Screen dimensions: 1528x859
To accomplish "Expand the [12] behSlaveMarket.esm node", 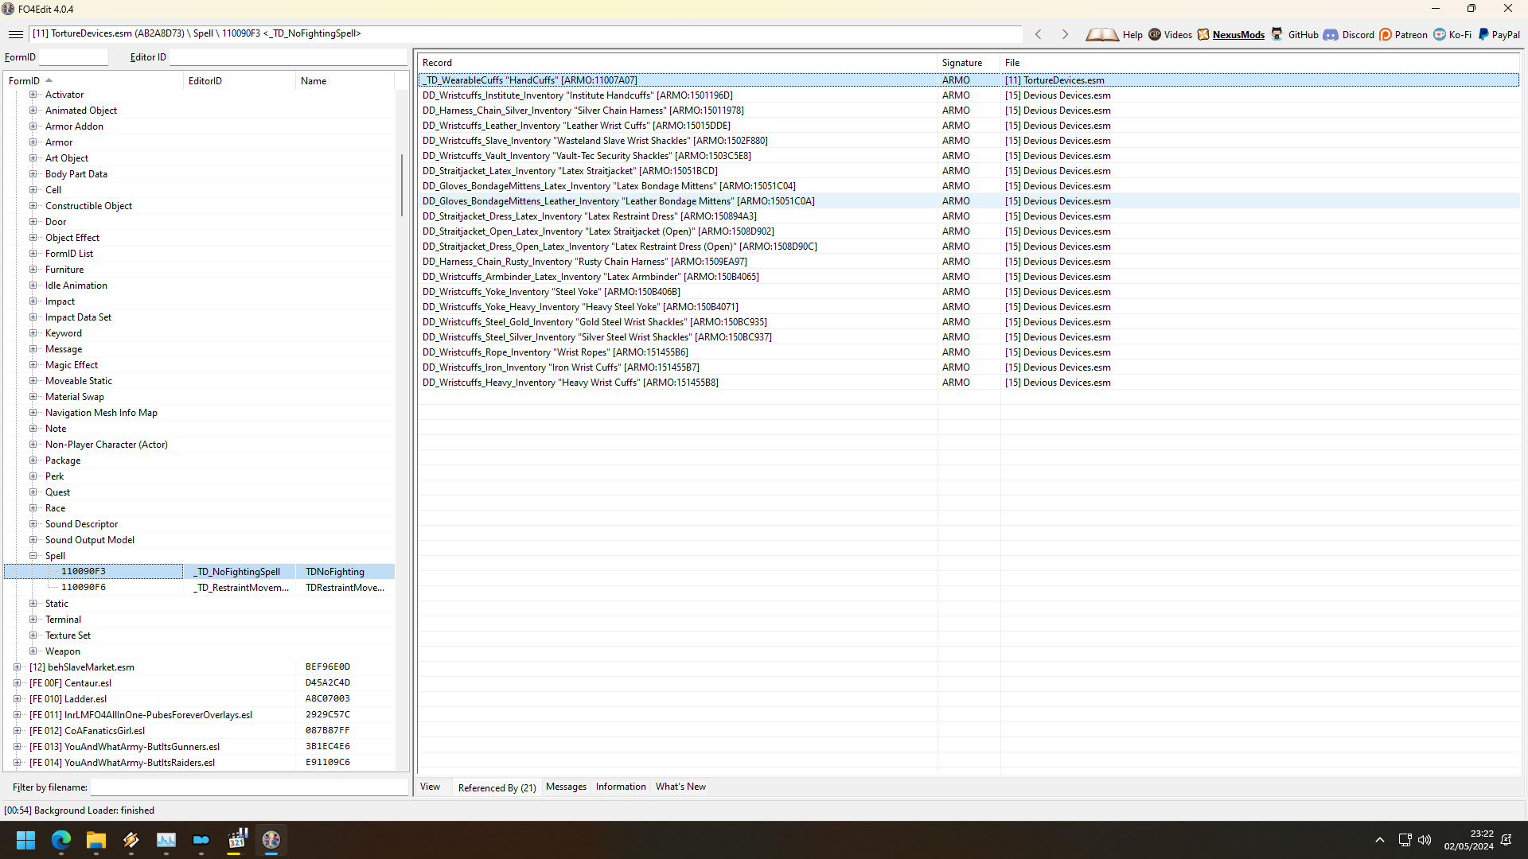I will (18, 667).
